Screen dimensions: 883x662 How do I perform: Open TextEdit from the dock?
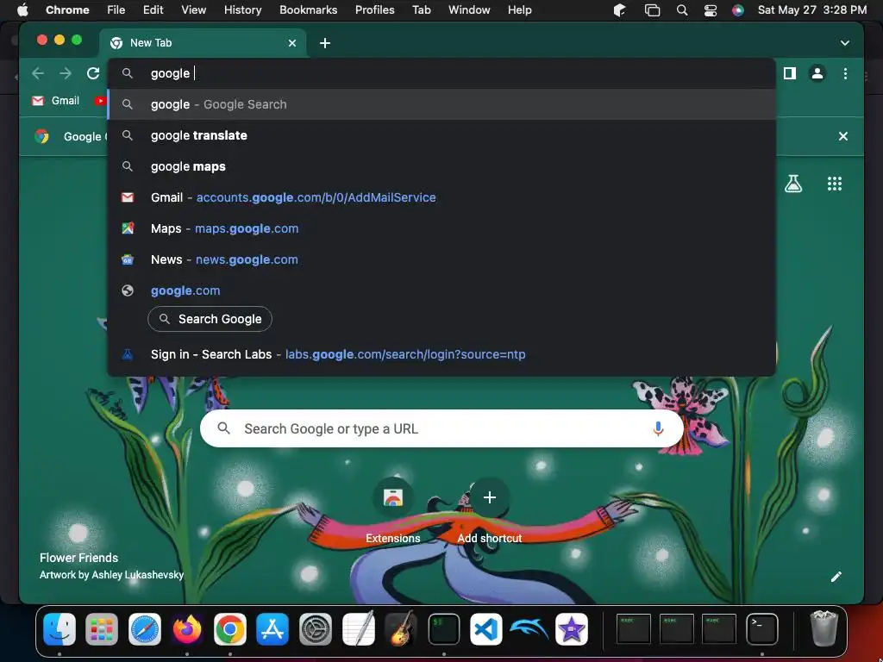tap(358, 628)
